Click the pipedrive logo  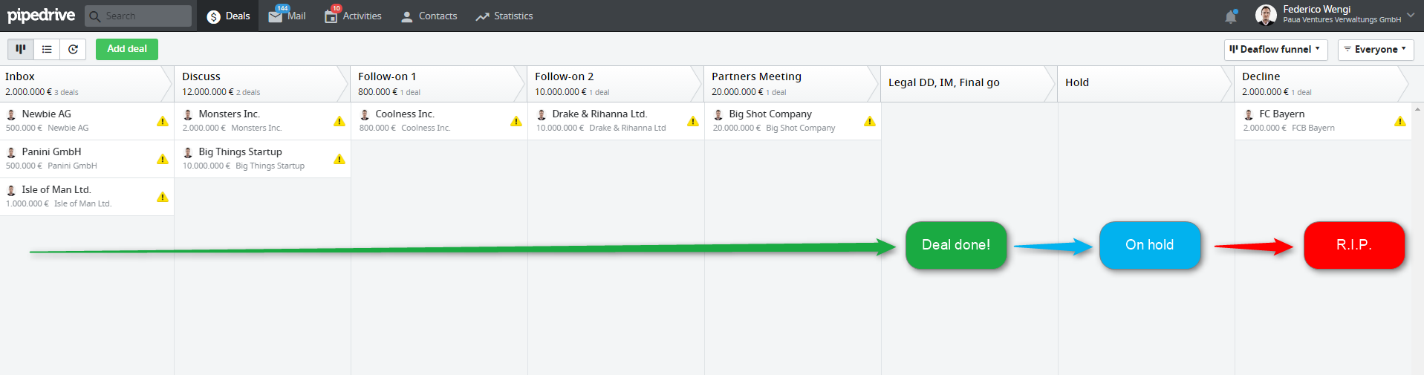coord(42,16)
